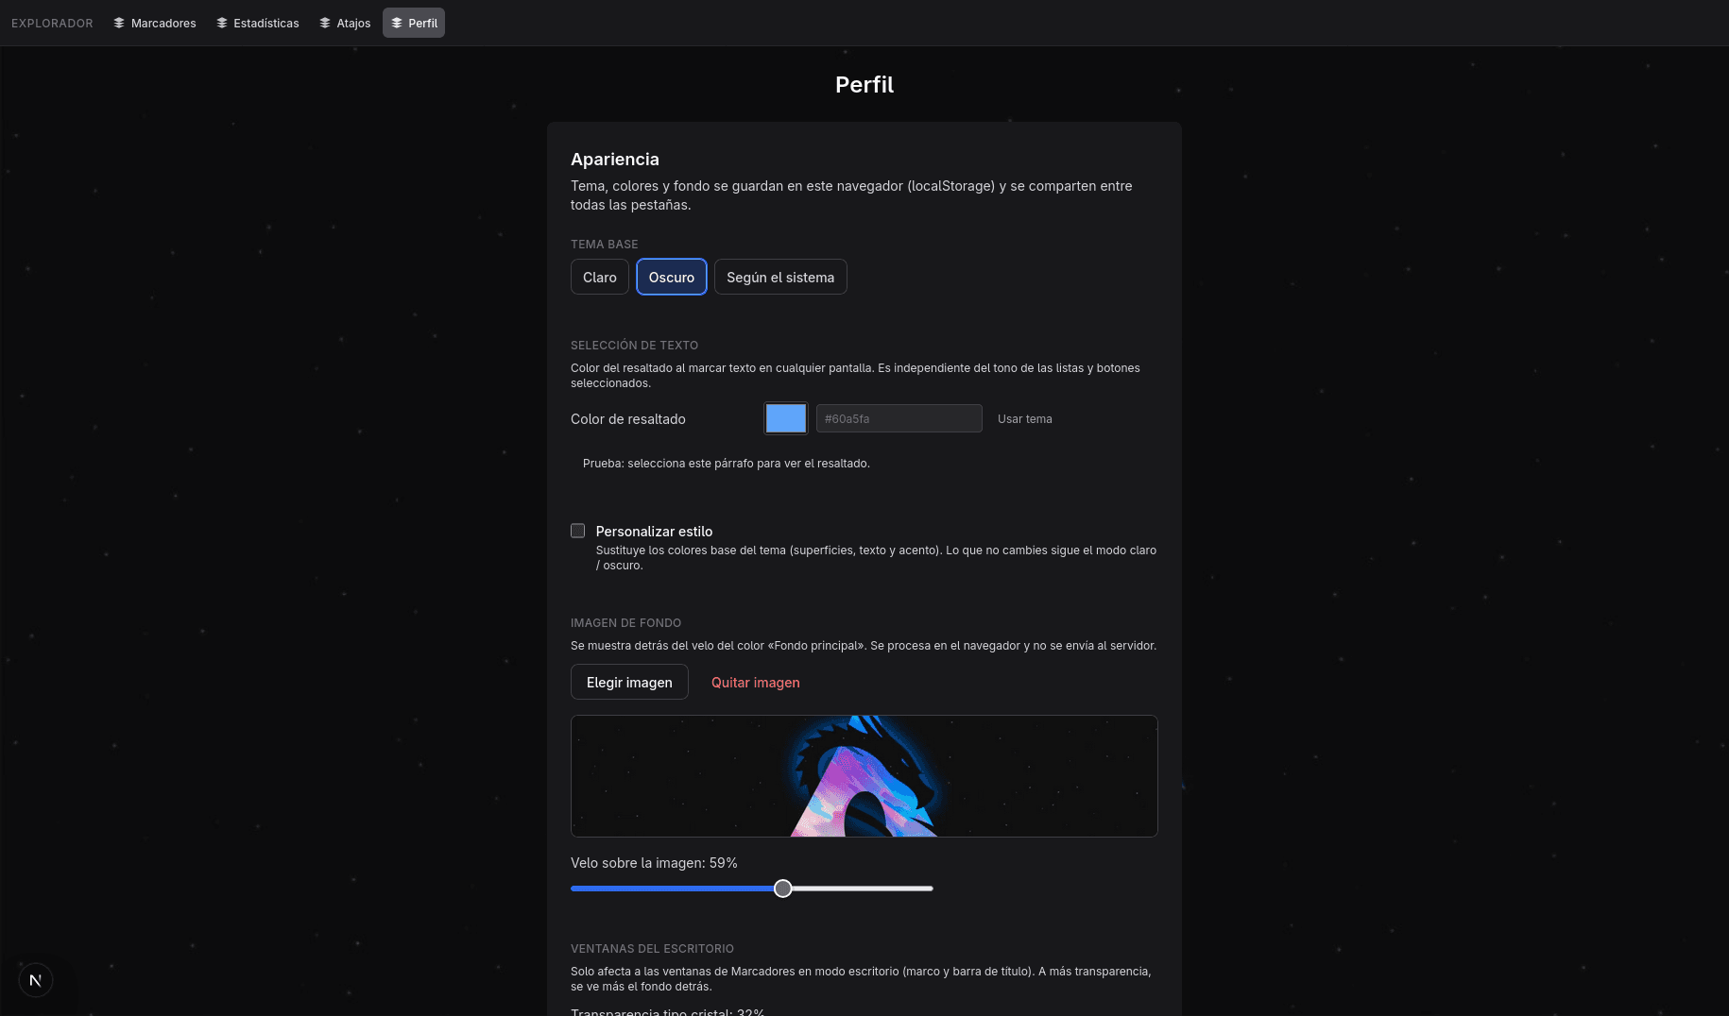Click the Marcadores layers icon

(119, 23)
